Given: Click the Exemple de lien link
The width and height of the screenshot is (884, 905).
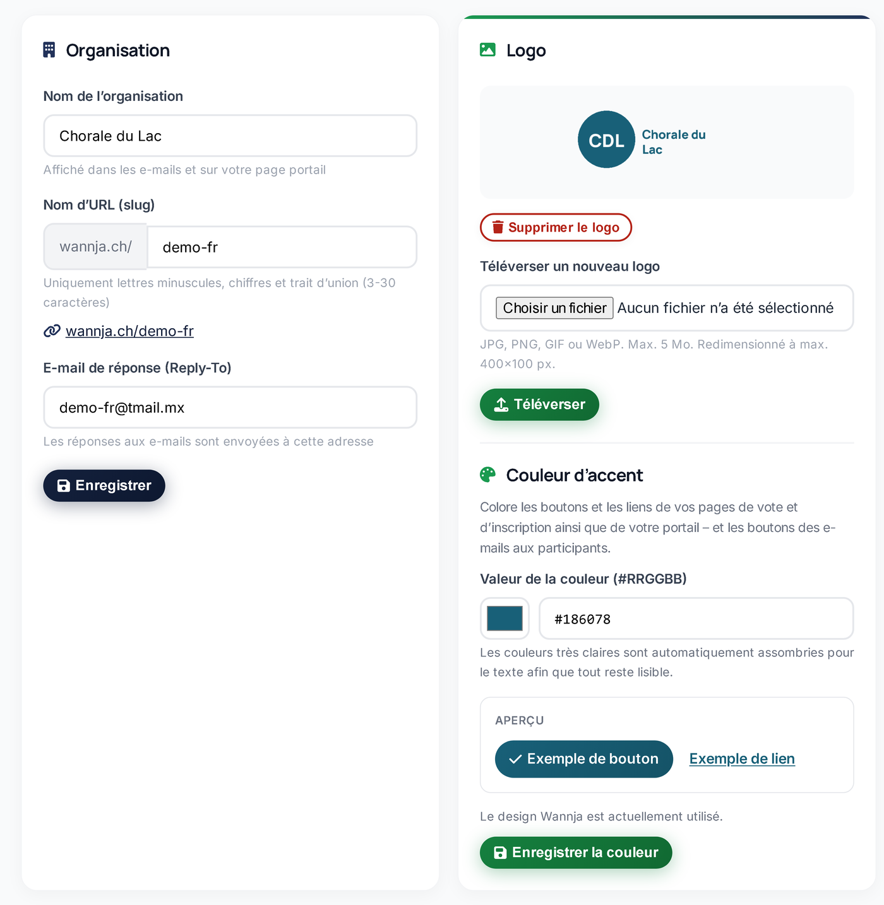Looking at the screenshot, I should 742,759.
